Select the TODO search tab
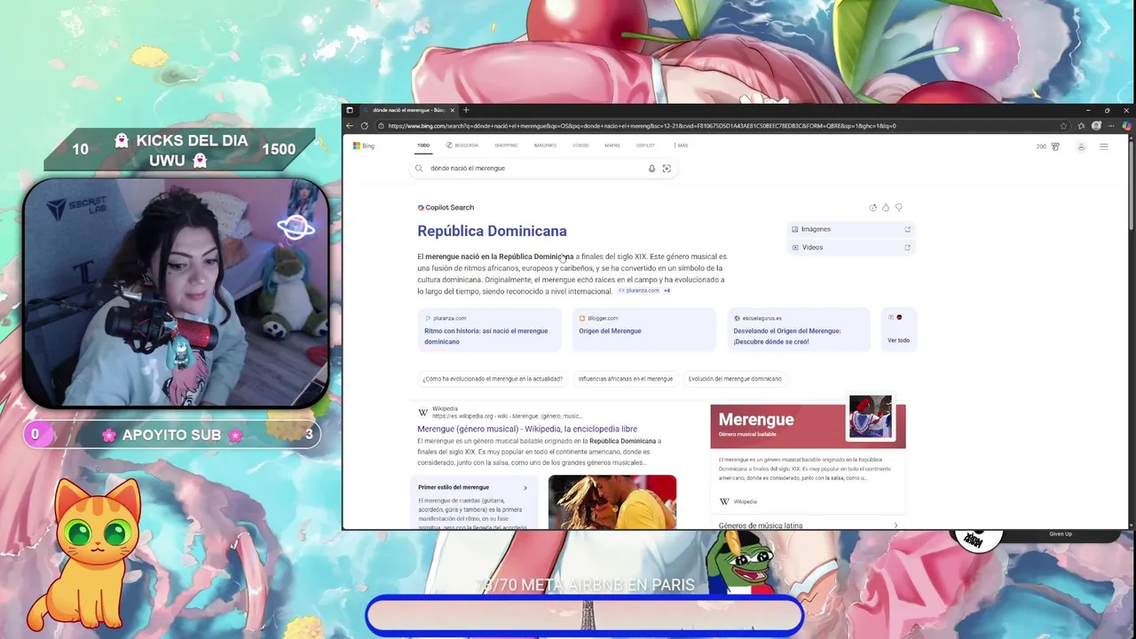 click(423, 146)
